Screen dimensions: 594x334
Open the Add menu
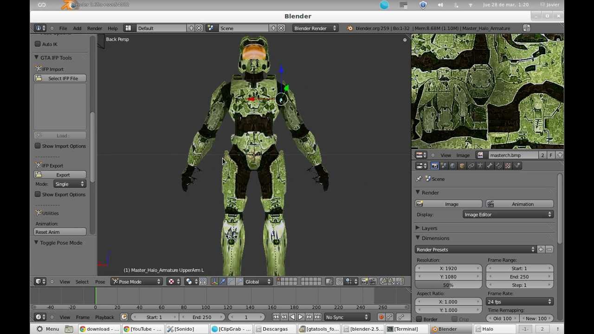pos(77,28)
